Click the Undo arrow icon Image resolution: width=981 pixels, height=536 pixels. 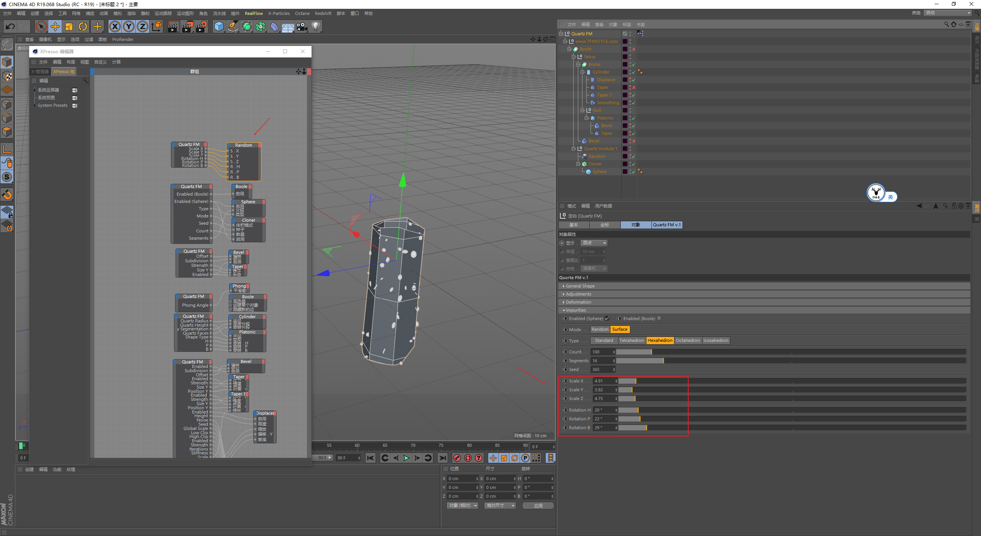[x=10, y=26]
